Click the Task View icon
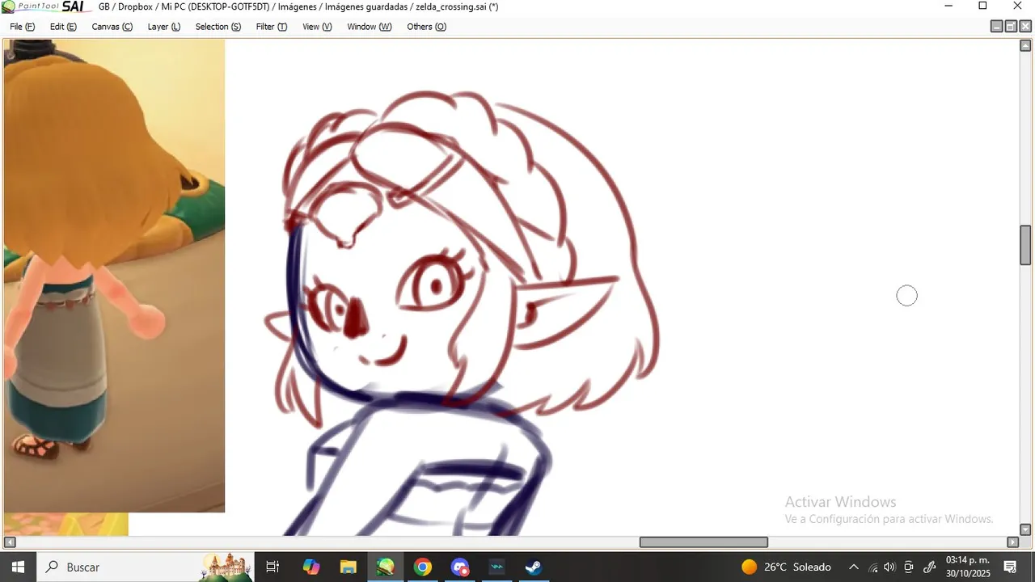Screen dimensions: 1035x582 pyautogui.click(x=272, y=567)
